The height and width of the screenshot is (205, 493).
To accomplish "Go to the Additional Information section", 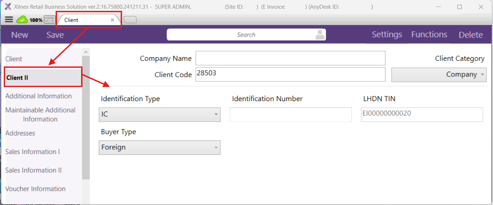I will 39,96.
